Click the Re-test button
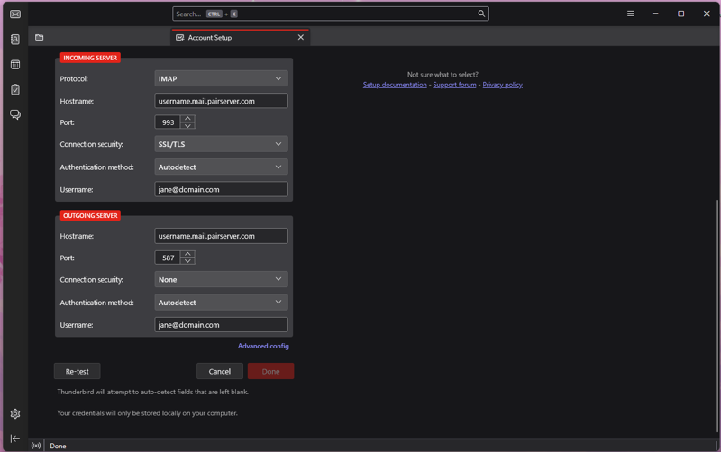The height and width of the screenshot is (452, 721). (x=78, y=371)
